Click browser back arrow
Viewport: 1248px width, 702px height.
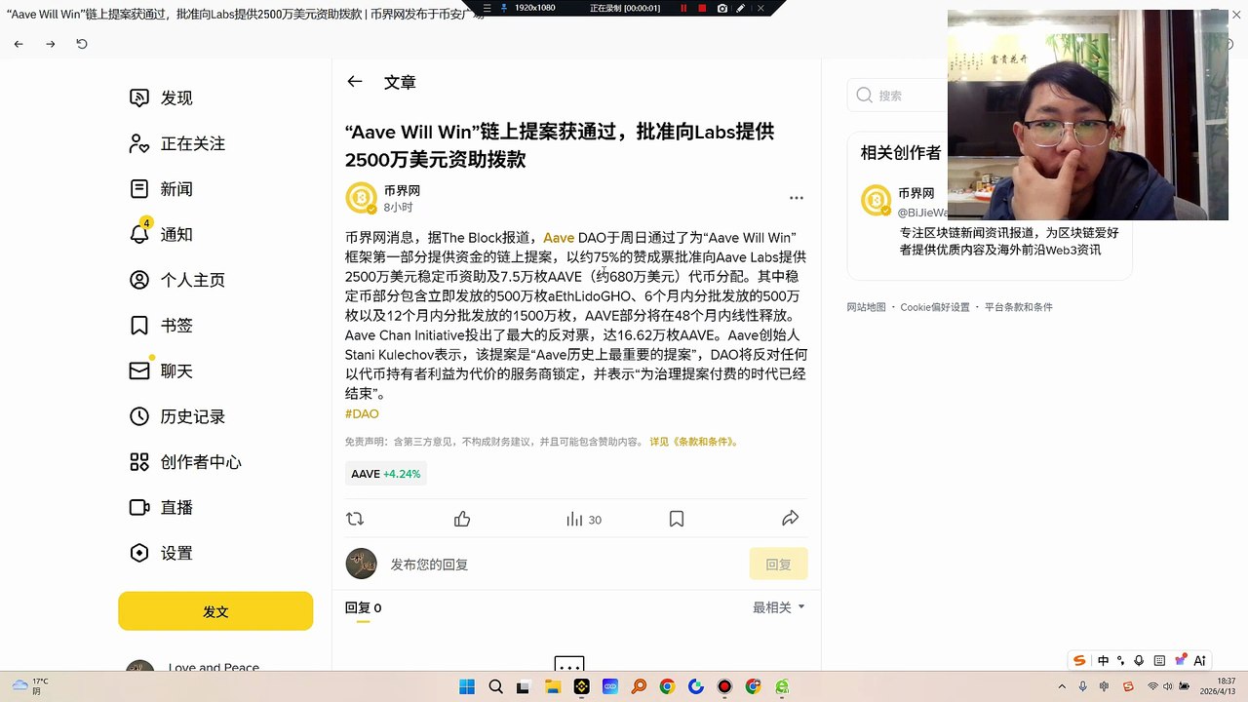pyautogui.click(x=19, y=44)
